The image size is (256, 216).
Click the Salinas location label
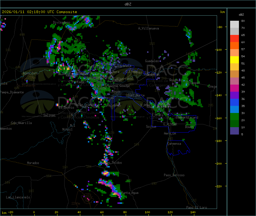pyautogui.click(x=49, y=115)
